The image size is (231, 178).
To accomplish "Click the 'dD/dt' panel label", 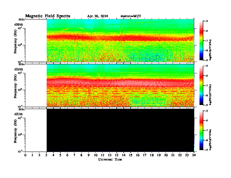I will (19, 69).
